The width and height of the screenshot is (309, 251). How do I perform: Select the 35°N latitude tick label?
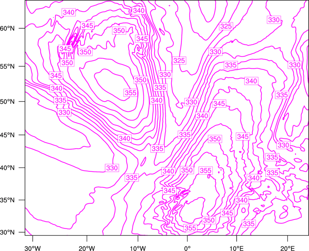tap(7, 200)
